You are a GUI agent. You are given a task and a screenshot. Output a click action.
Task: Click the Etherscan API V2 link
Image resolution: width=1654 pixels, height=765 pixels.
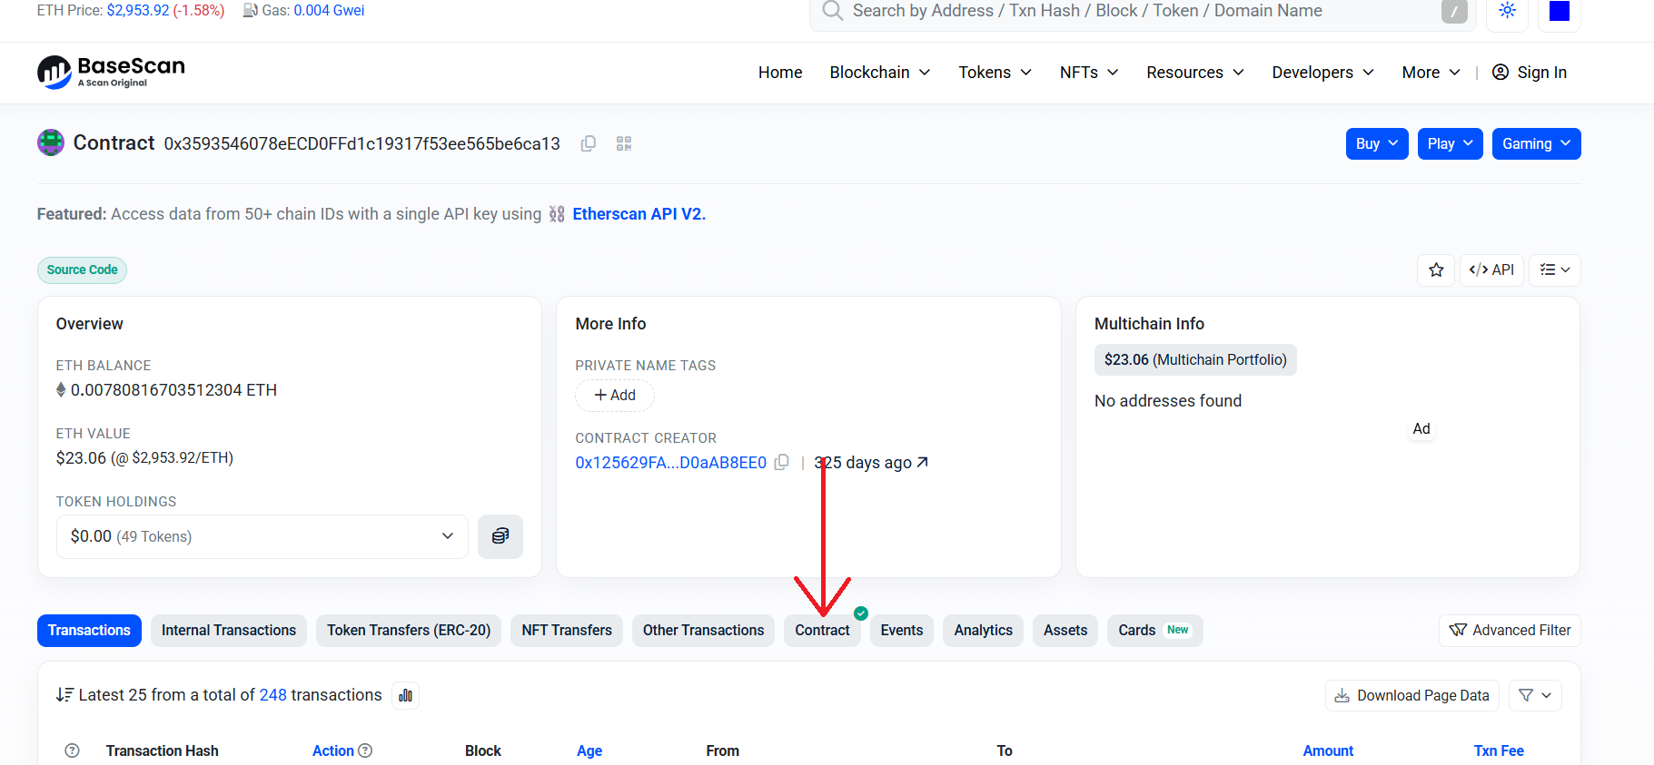(639, 214)
